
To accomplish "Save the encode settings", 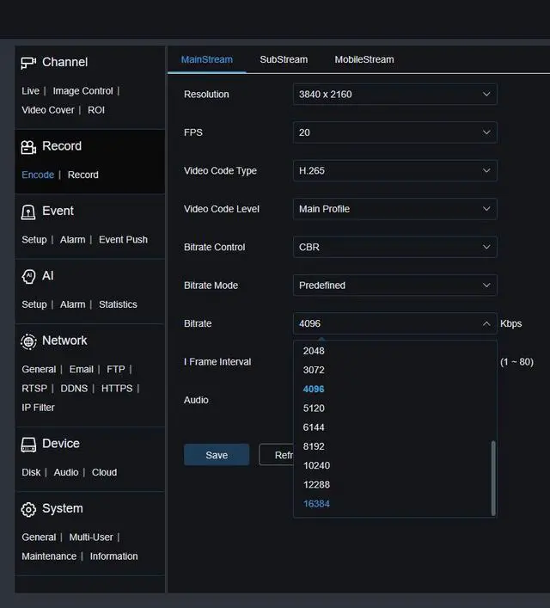I will point(217,455).
